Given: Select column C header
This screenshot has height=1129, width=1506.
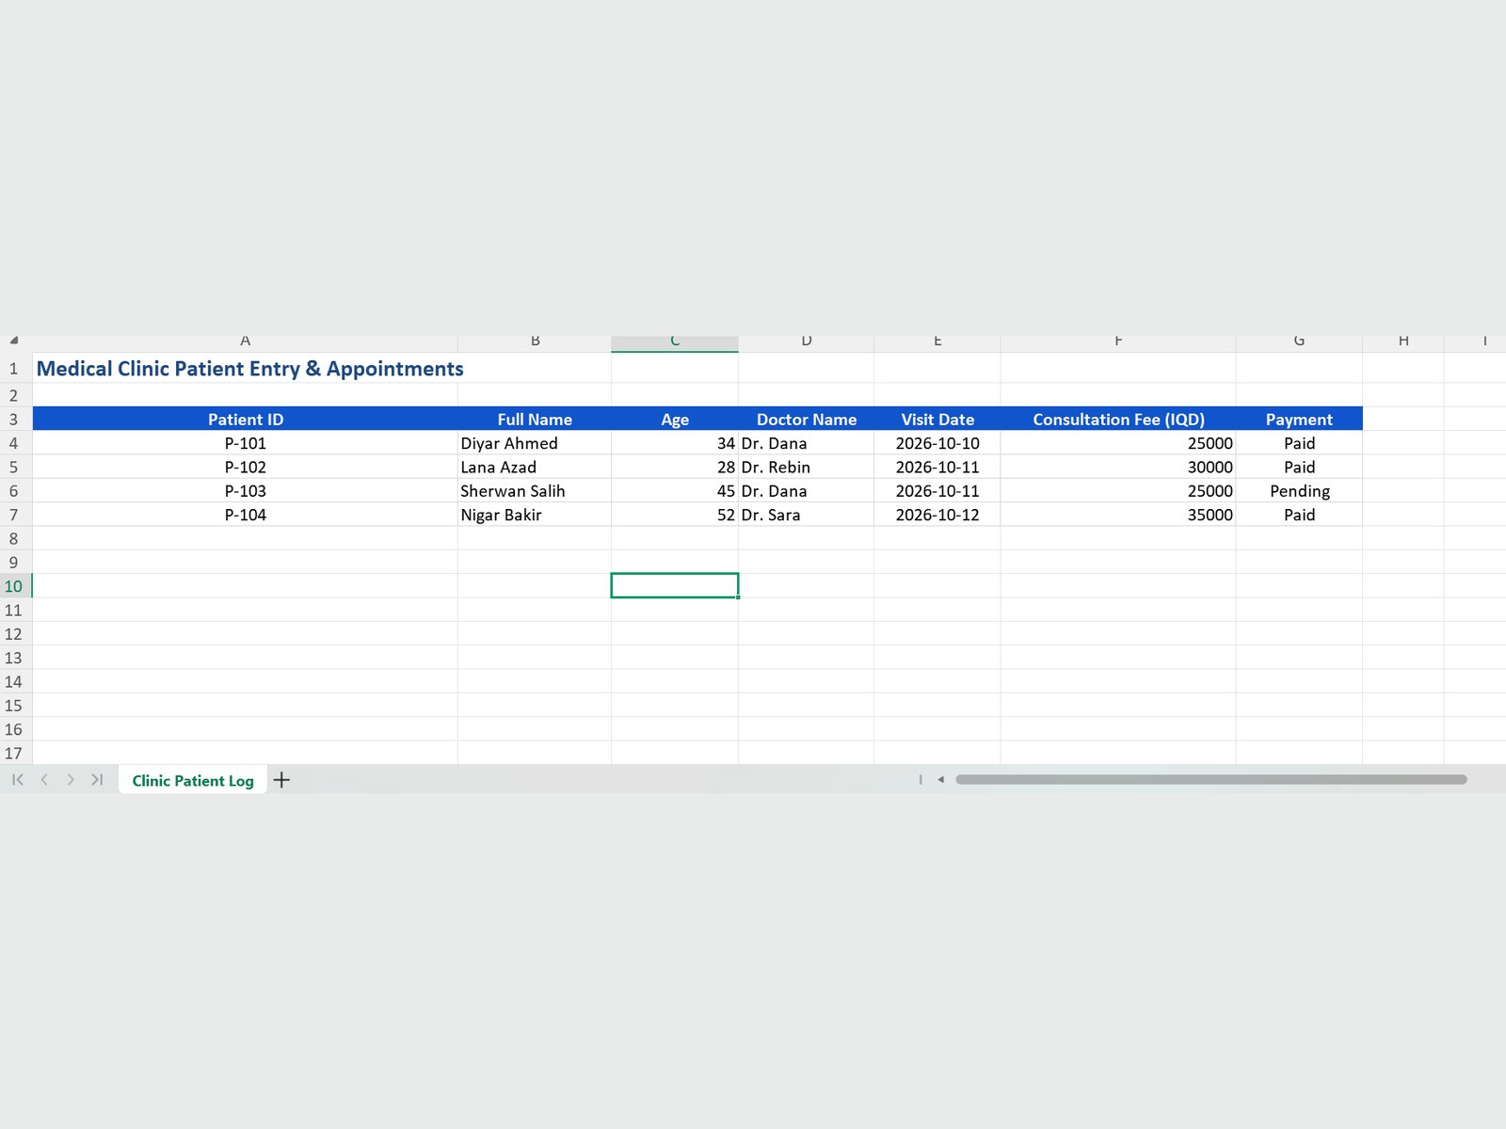Looking at the screenshot, I should 675,342.
